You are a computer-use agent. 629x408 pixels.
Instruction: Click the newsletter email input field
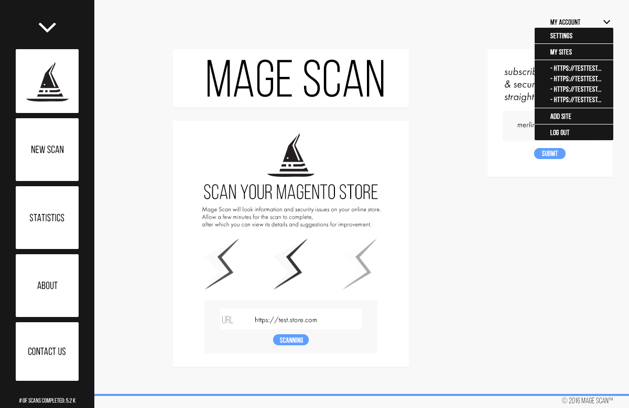pyautogui.click(x=518, y=126)
